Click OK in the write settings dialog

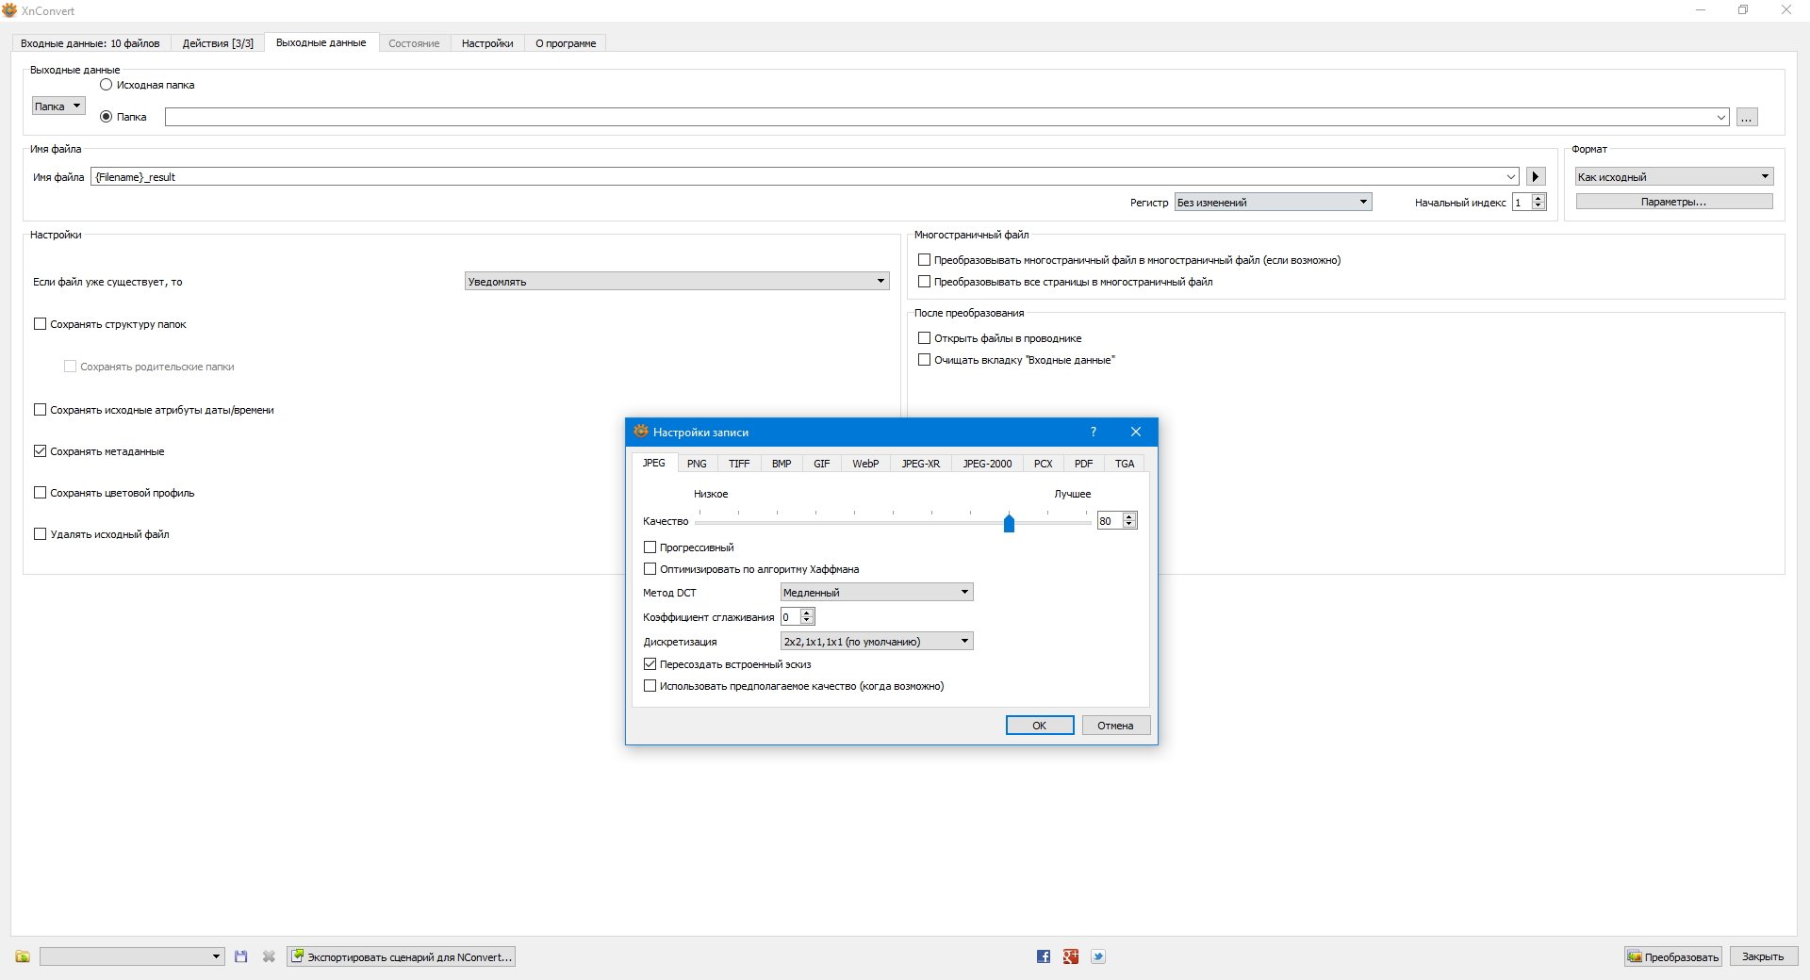tap(1039, 726)
